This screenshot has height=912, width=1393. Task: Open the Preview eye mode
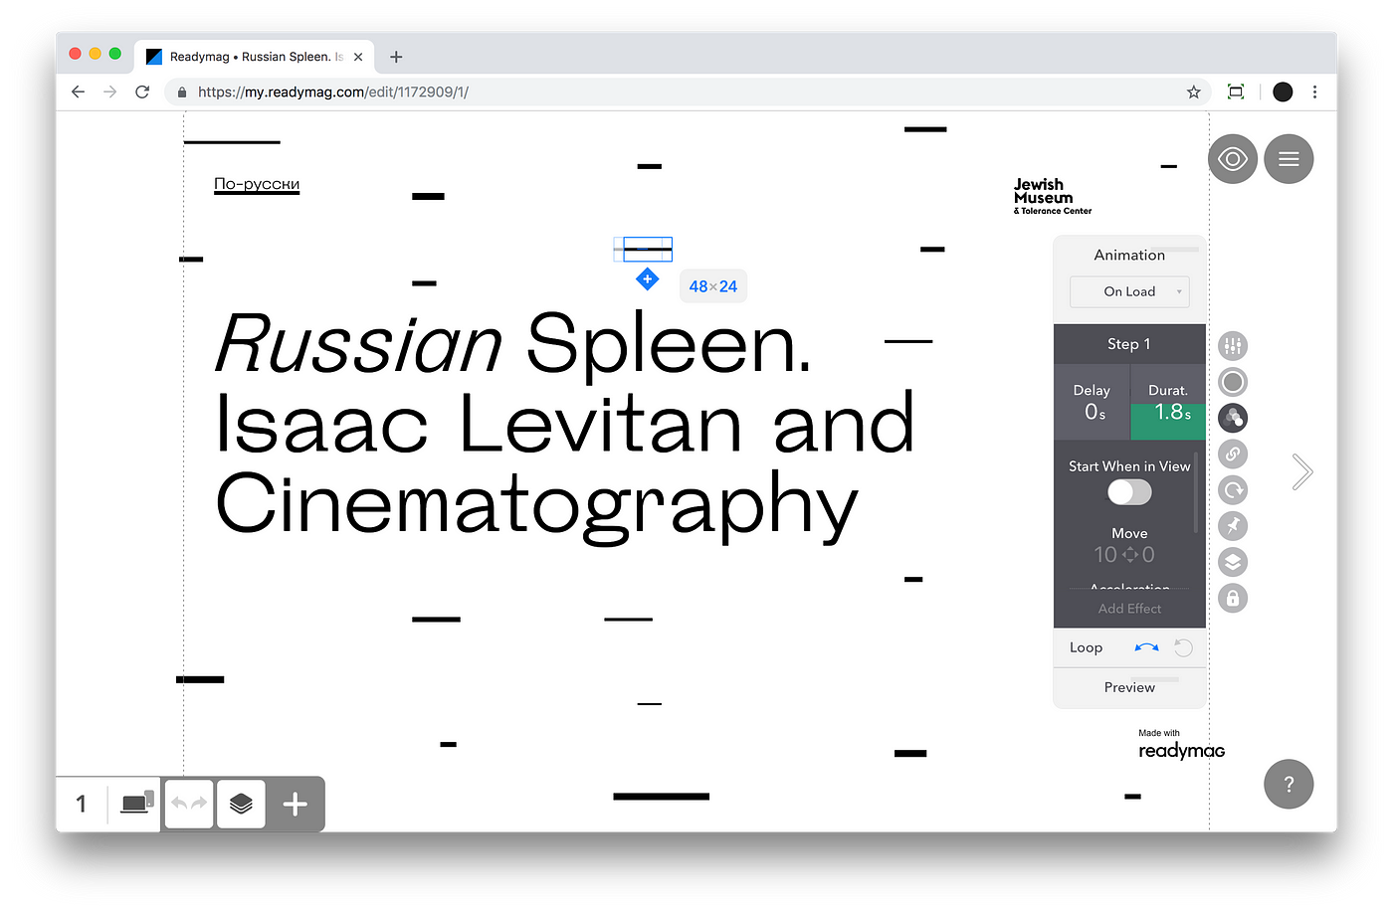[x=1233, y=159]
